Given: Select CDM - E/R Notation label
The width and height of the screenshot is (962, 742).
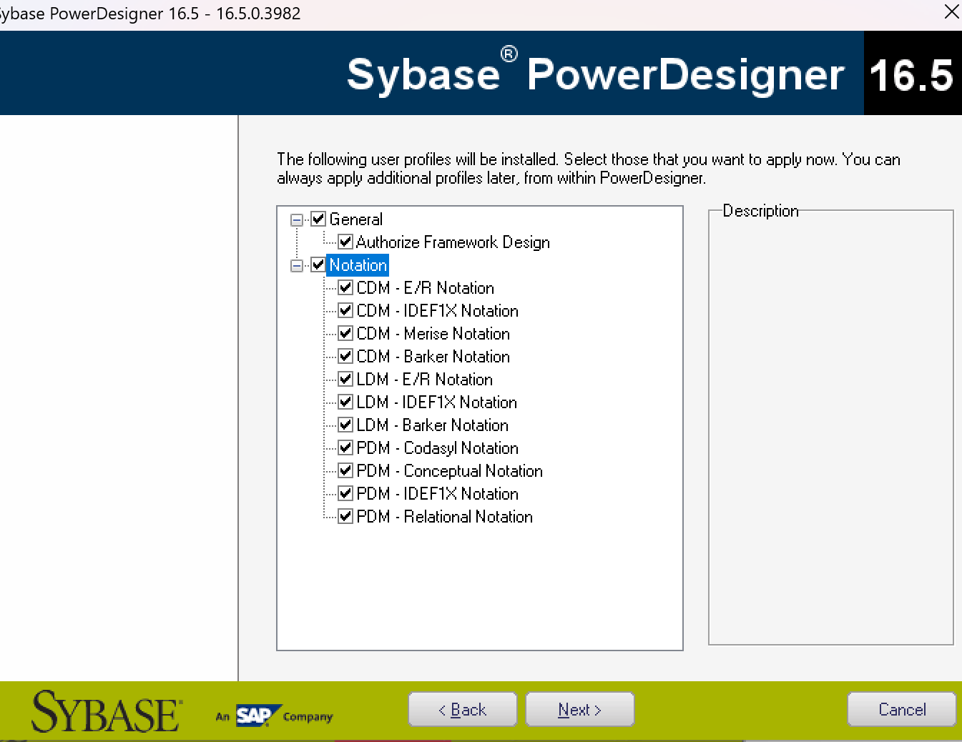Looking at the screenshot, I should coord(426,288).
